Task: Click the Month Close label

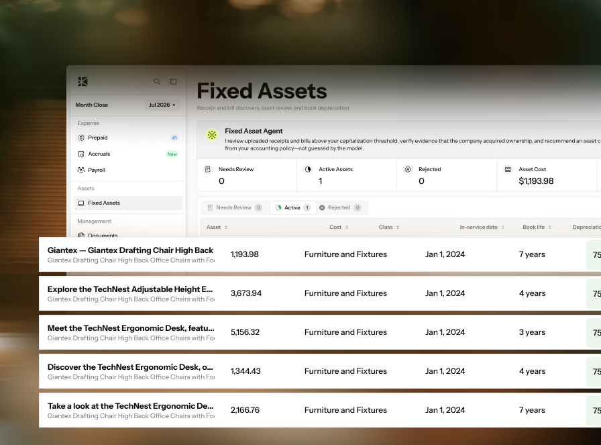Action: point(92,105)
